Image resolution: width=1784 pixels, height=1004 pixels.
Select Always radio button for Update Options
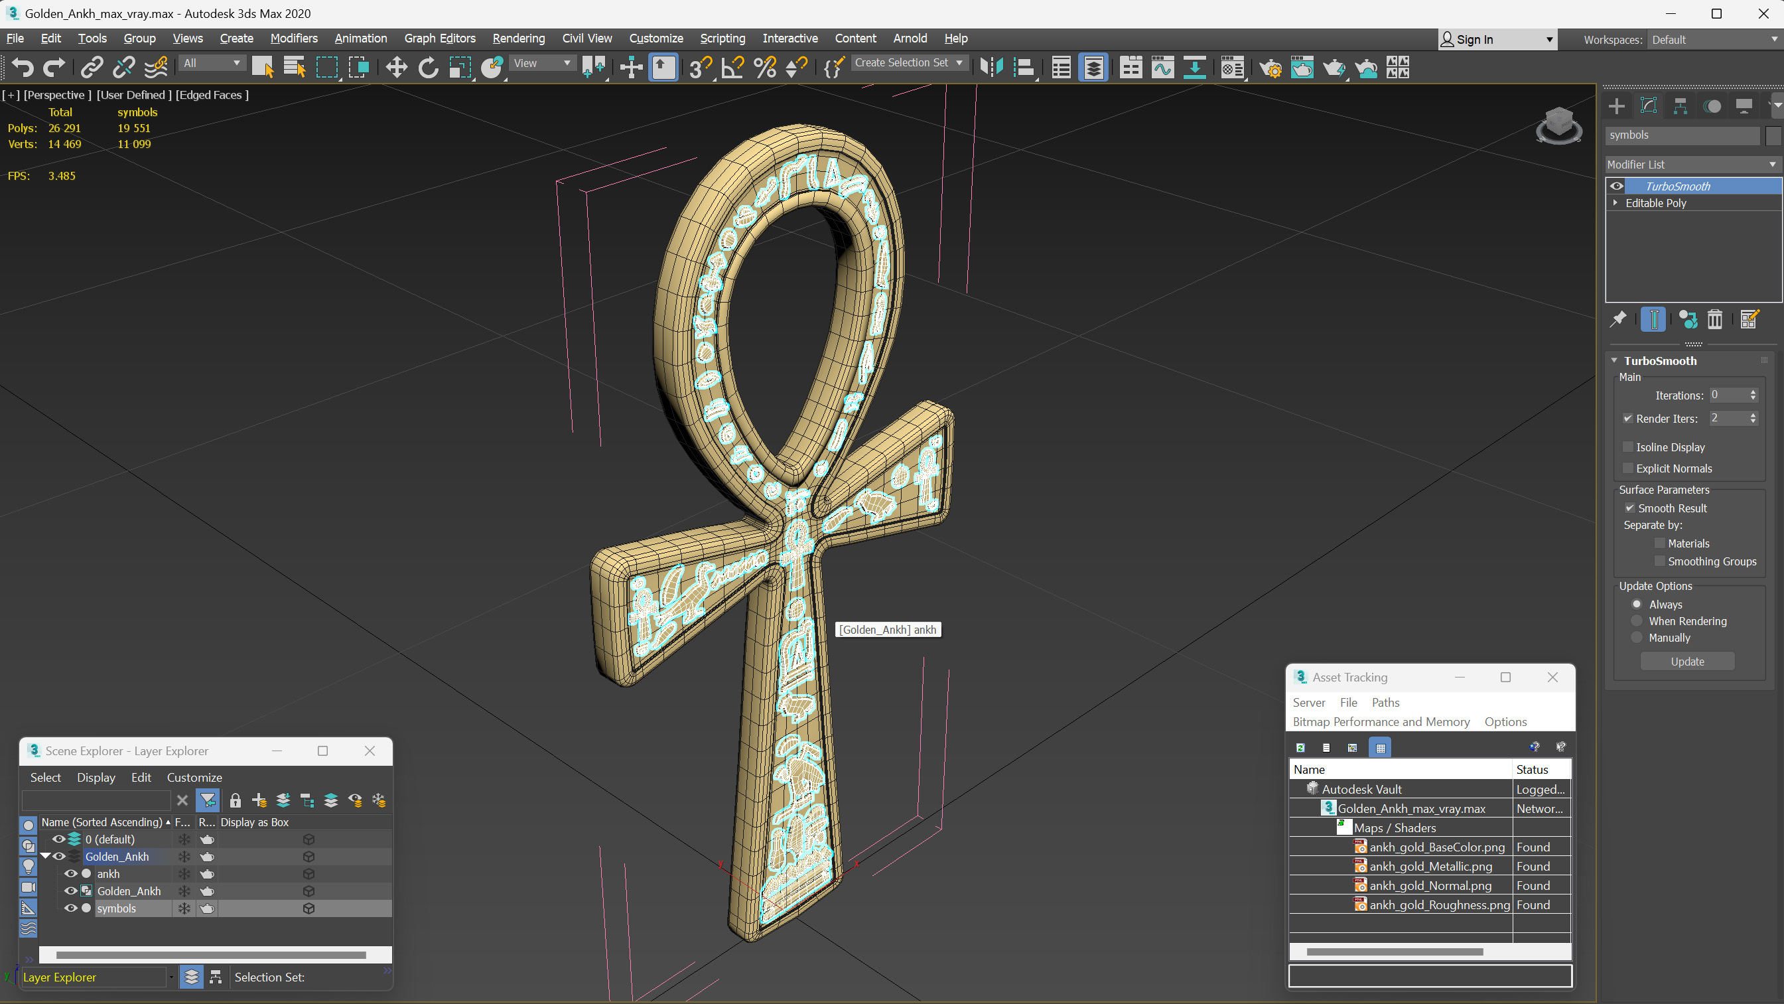tap(1636, 605)
